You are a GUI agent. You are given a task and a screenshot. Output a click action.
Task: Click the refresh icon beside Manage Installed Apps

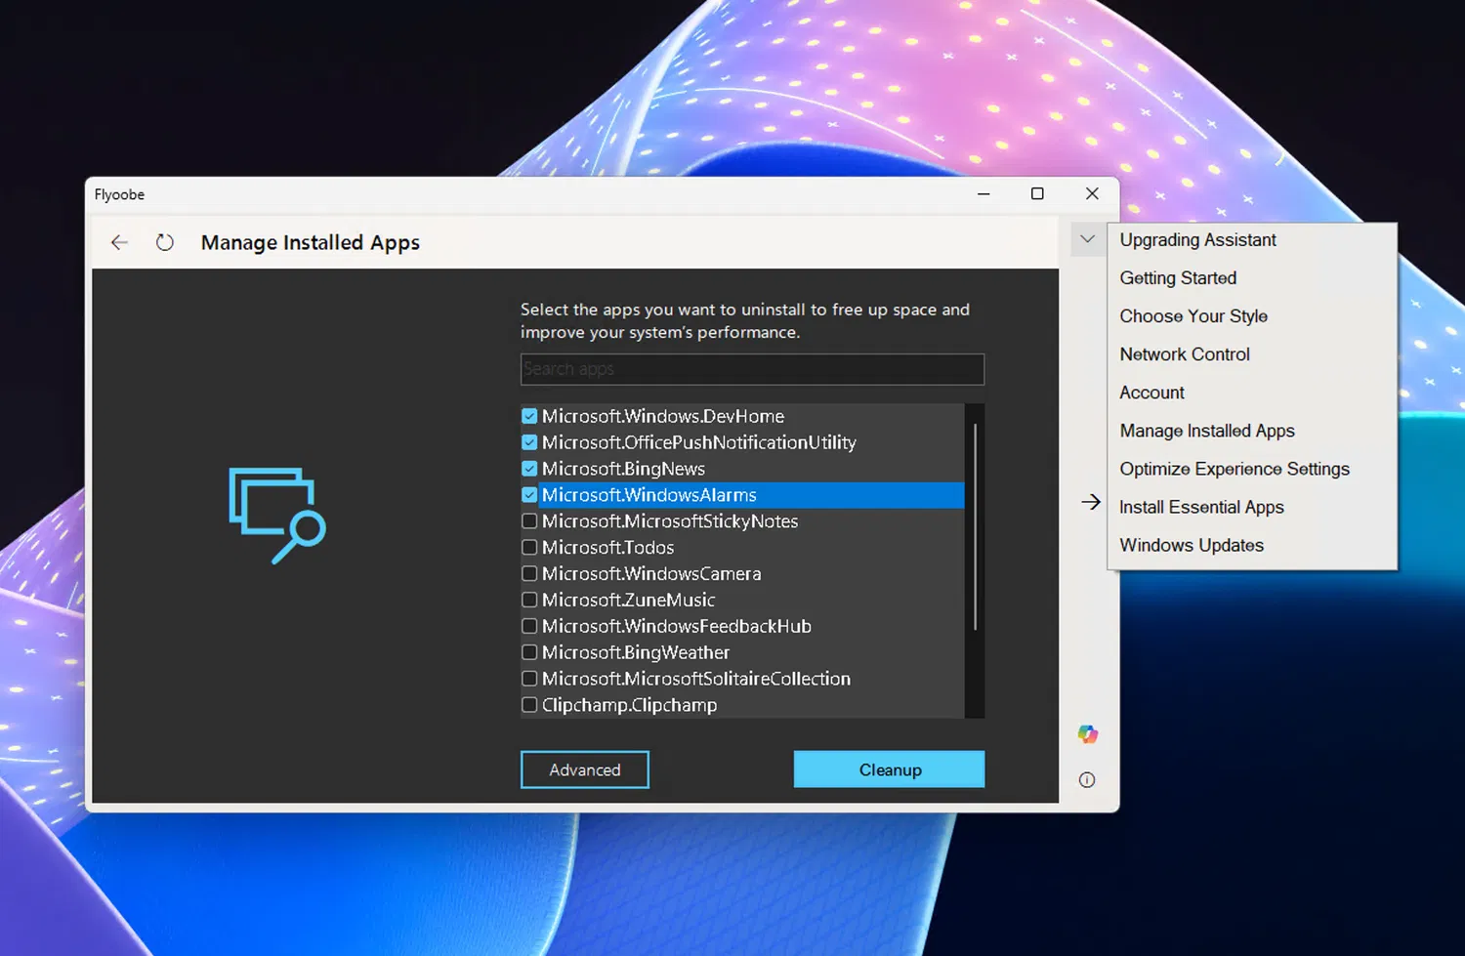click(x=165, y=242)
